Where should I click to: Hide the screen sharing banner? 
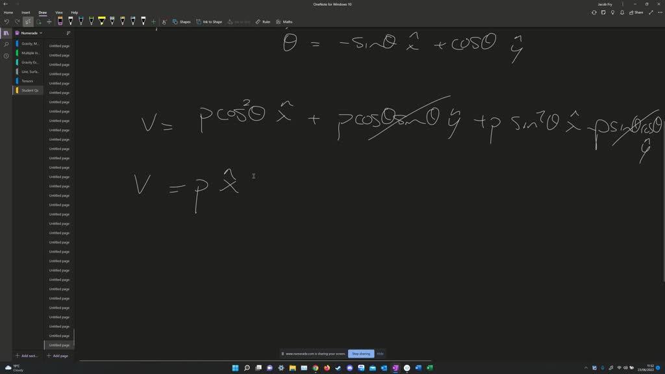[x=380, y=354]
